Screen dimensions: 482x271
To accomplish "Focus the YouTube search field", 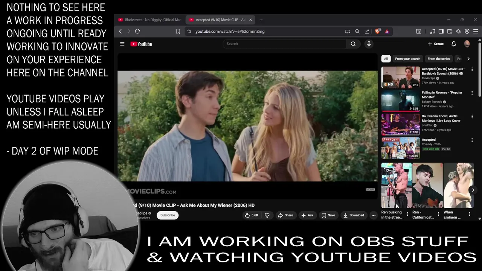I will click(x=284, y=44).
